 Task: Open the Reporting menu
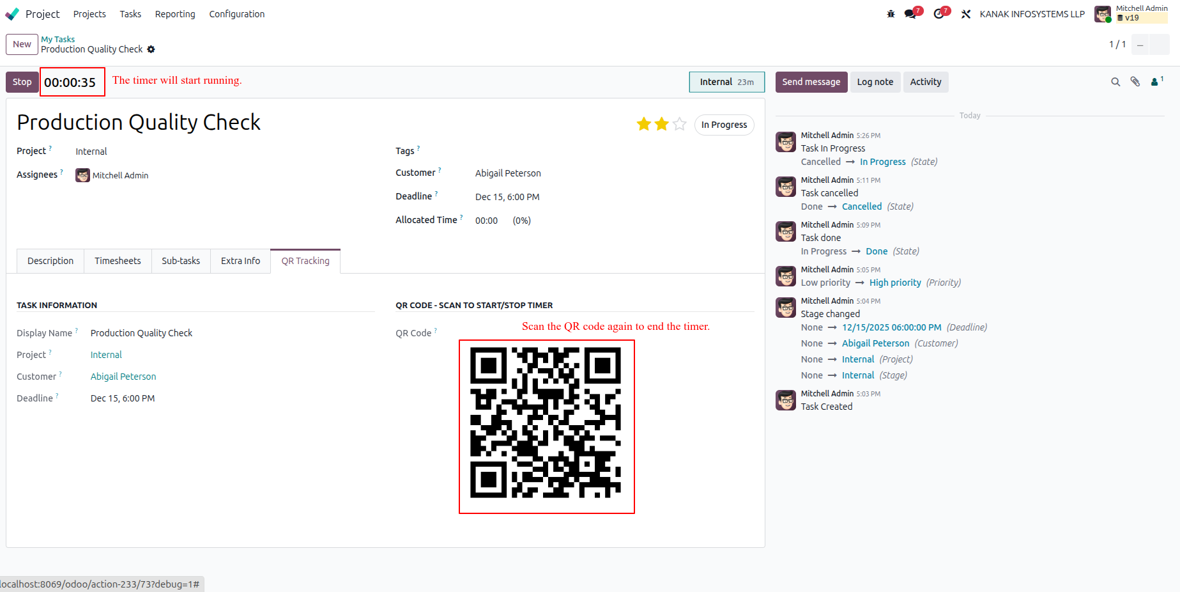coord(175,14)
